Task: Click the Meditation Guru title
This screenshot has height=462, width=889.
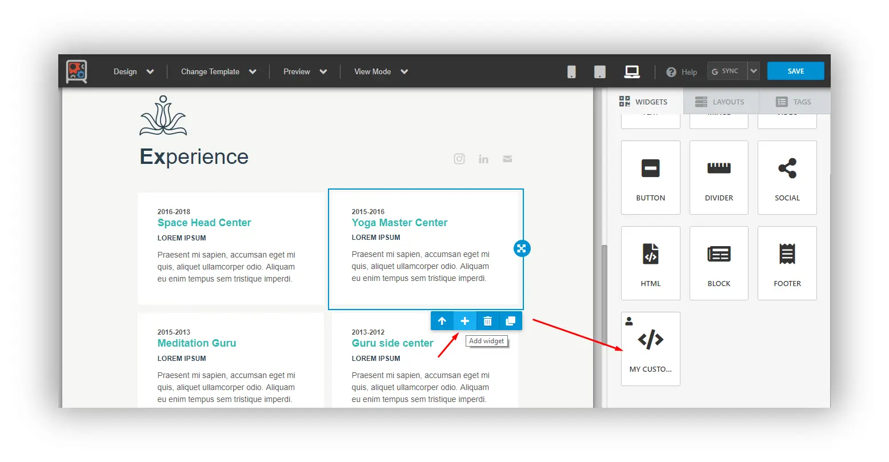Action: [x=197, y=343]
